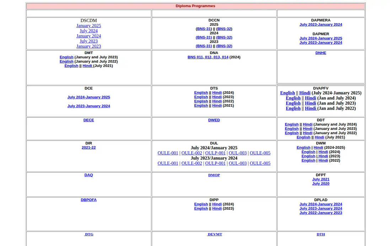391x246 pixels.
Task: Open DMT English January and July 2022
Action: (x=66, y=61)
